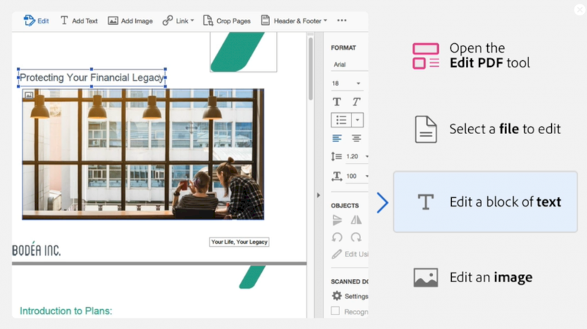The image size is (587, 329).
Task: Toggle the Recognize text checkbox
Action: coord(335,311)
